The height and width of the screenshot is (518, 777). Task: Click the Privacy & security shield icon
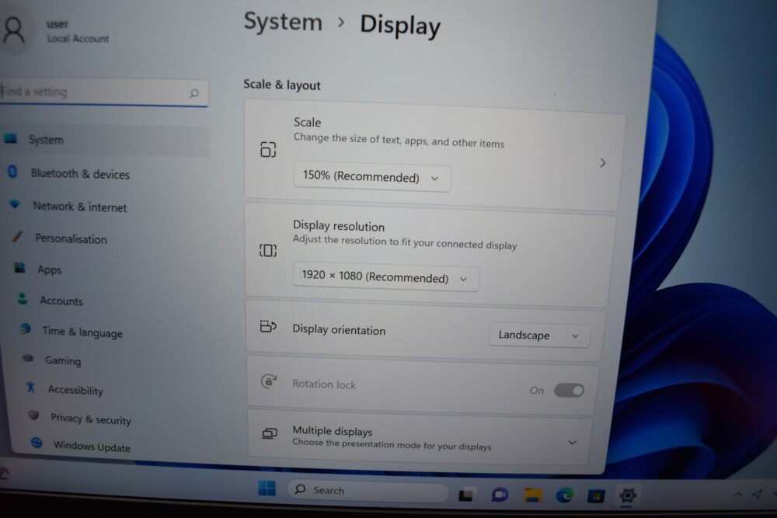33,415
